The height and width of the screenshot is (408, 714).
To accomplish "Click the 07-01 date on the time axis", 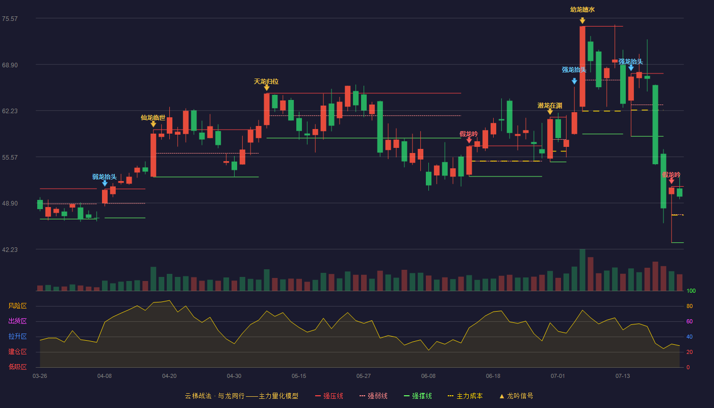I will (x=558, y=376).
